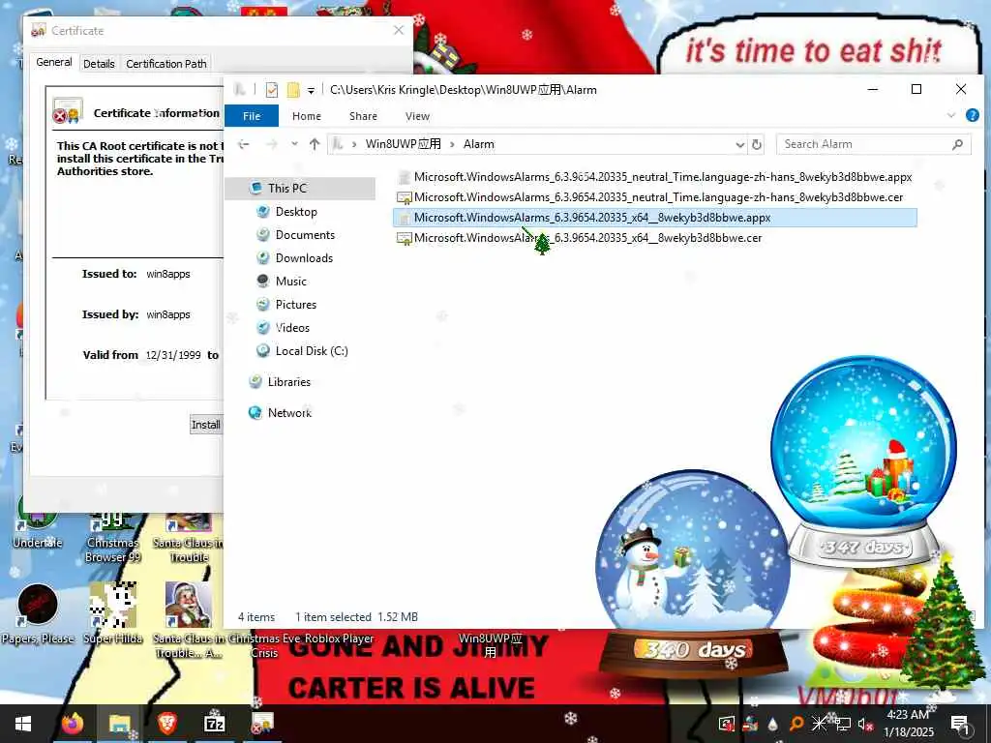Select the neutral_Time.language-zh-hans .appx file
Screen dimensions: 991x743
pyautogui.click(x=655, y=177)
